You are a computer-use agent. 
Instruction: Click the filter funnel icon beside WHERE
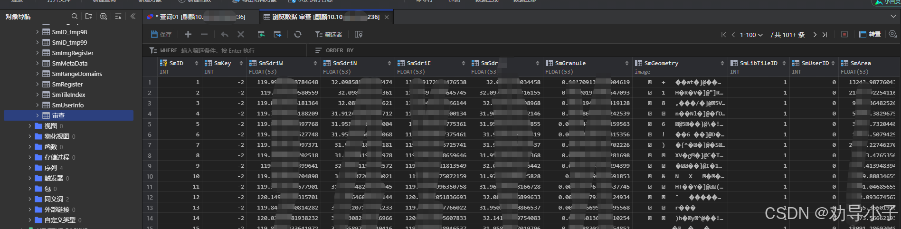click(x=152, y=50)
